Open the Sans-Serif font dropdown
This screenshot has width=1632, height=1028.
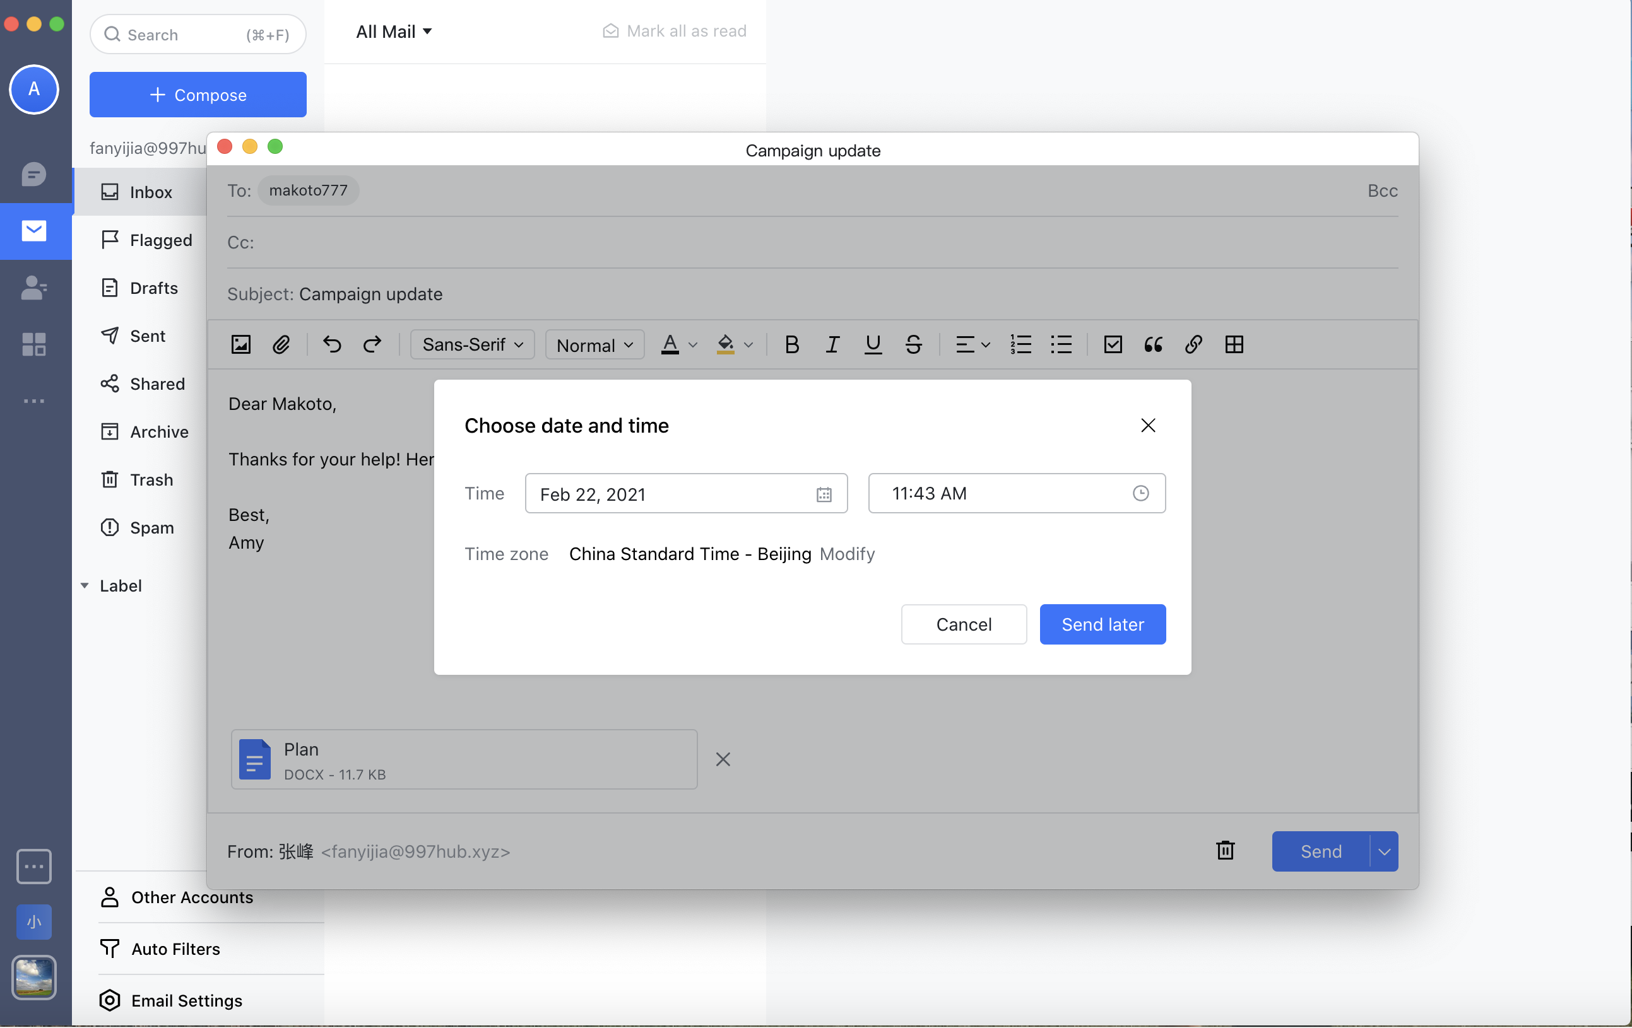pyautogui.click(x=471, y=345)
